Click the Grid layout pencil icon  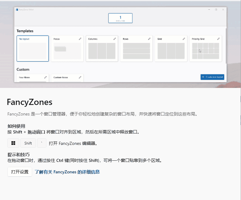184,39
